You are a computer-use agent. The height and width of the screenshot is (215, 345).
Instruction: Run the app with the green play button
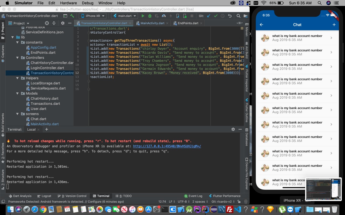143,16
